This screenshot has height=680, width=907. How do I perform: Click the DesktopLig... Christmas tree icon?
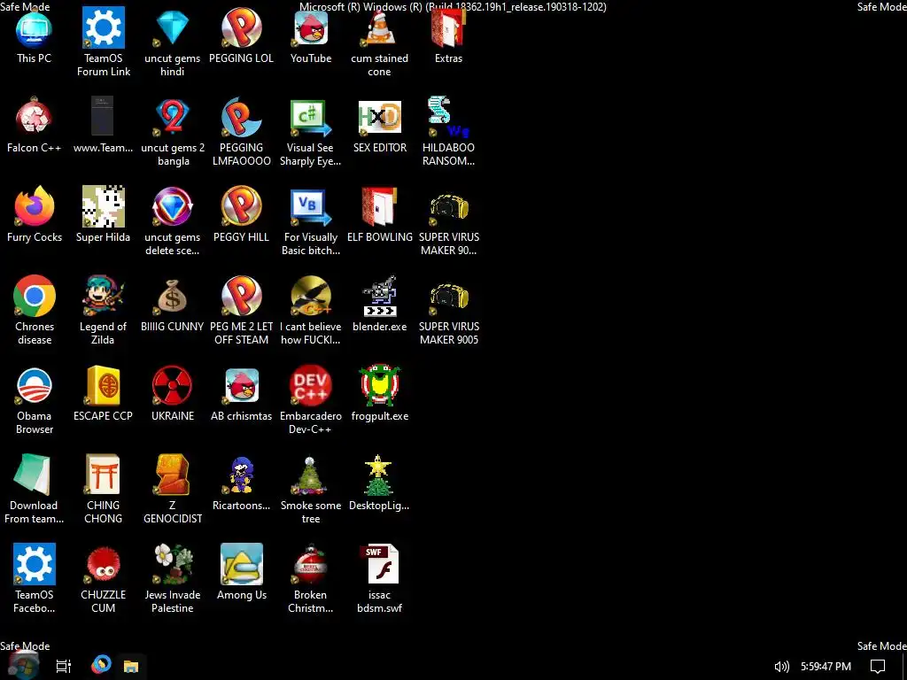[379, 475]
